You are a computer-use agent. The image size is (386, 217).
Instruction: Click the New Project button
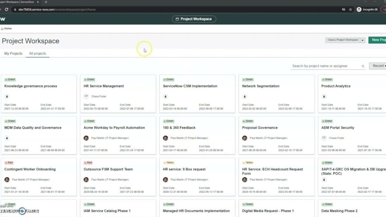378,40
